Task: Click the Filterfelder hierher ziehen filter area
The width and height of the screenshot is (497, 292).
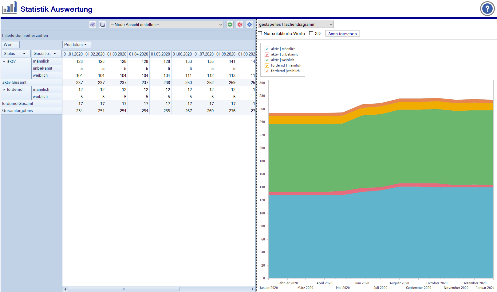Action: pos(128,35)
